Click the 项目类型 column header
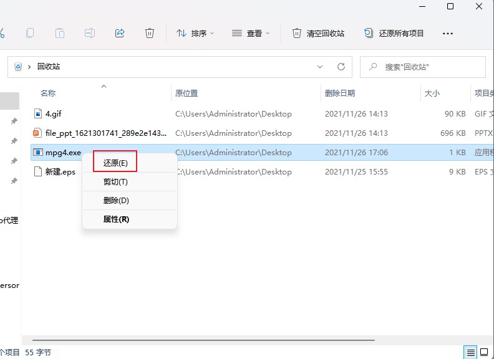The image size is (494, 359). click(x=484, y=93)
